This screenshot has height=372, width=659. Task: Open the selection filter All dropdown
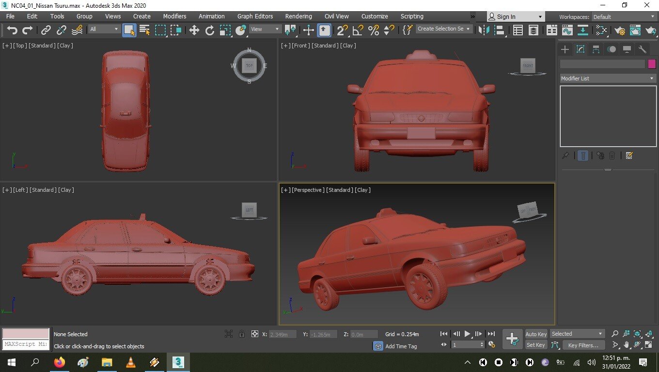pos(104,29)
